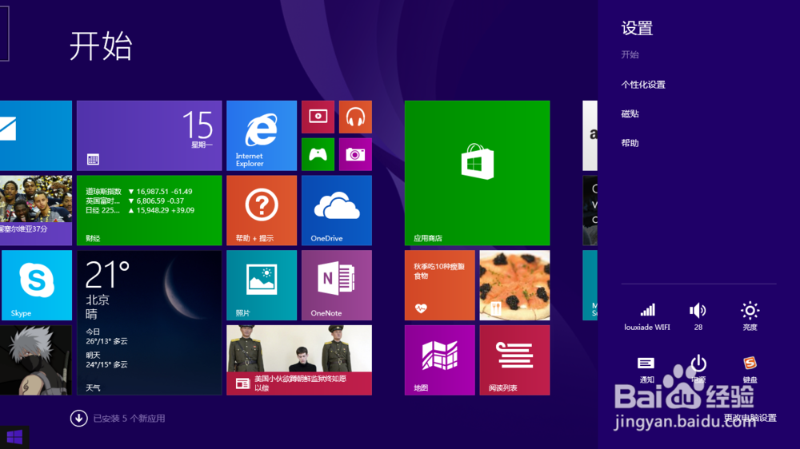
Task: Launch the Skype tile
Action: [x=36, y=285]
